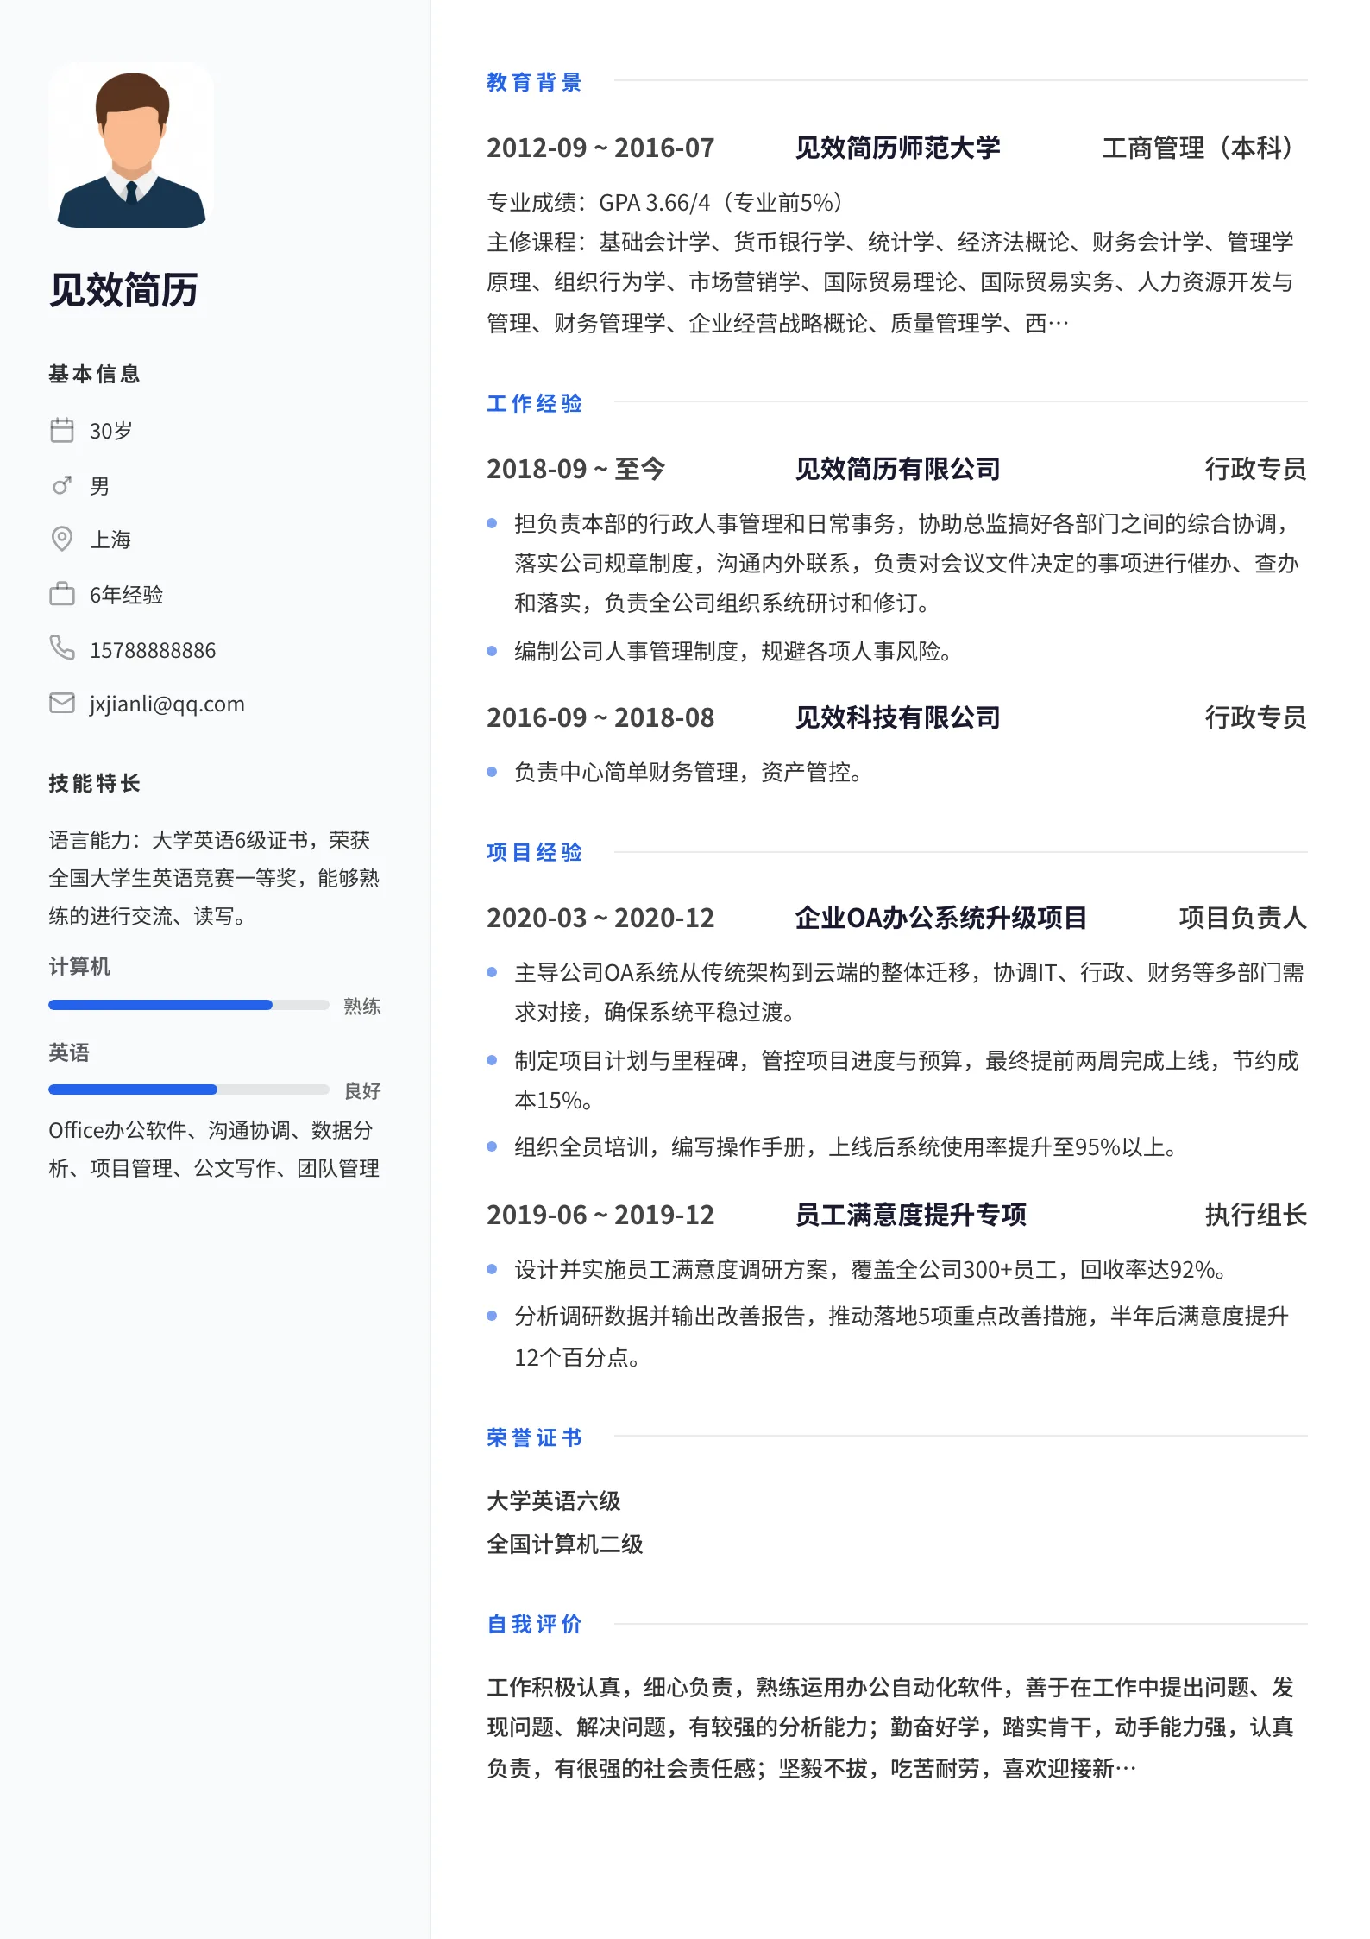The height and width of the screenshot is (1939, 1370).
Task: Click the envelope icon beside the email
Action: tap(62, 703)
